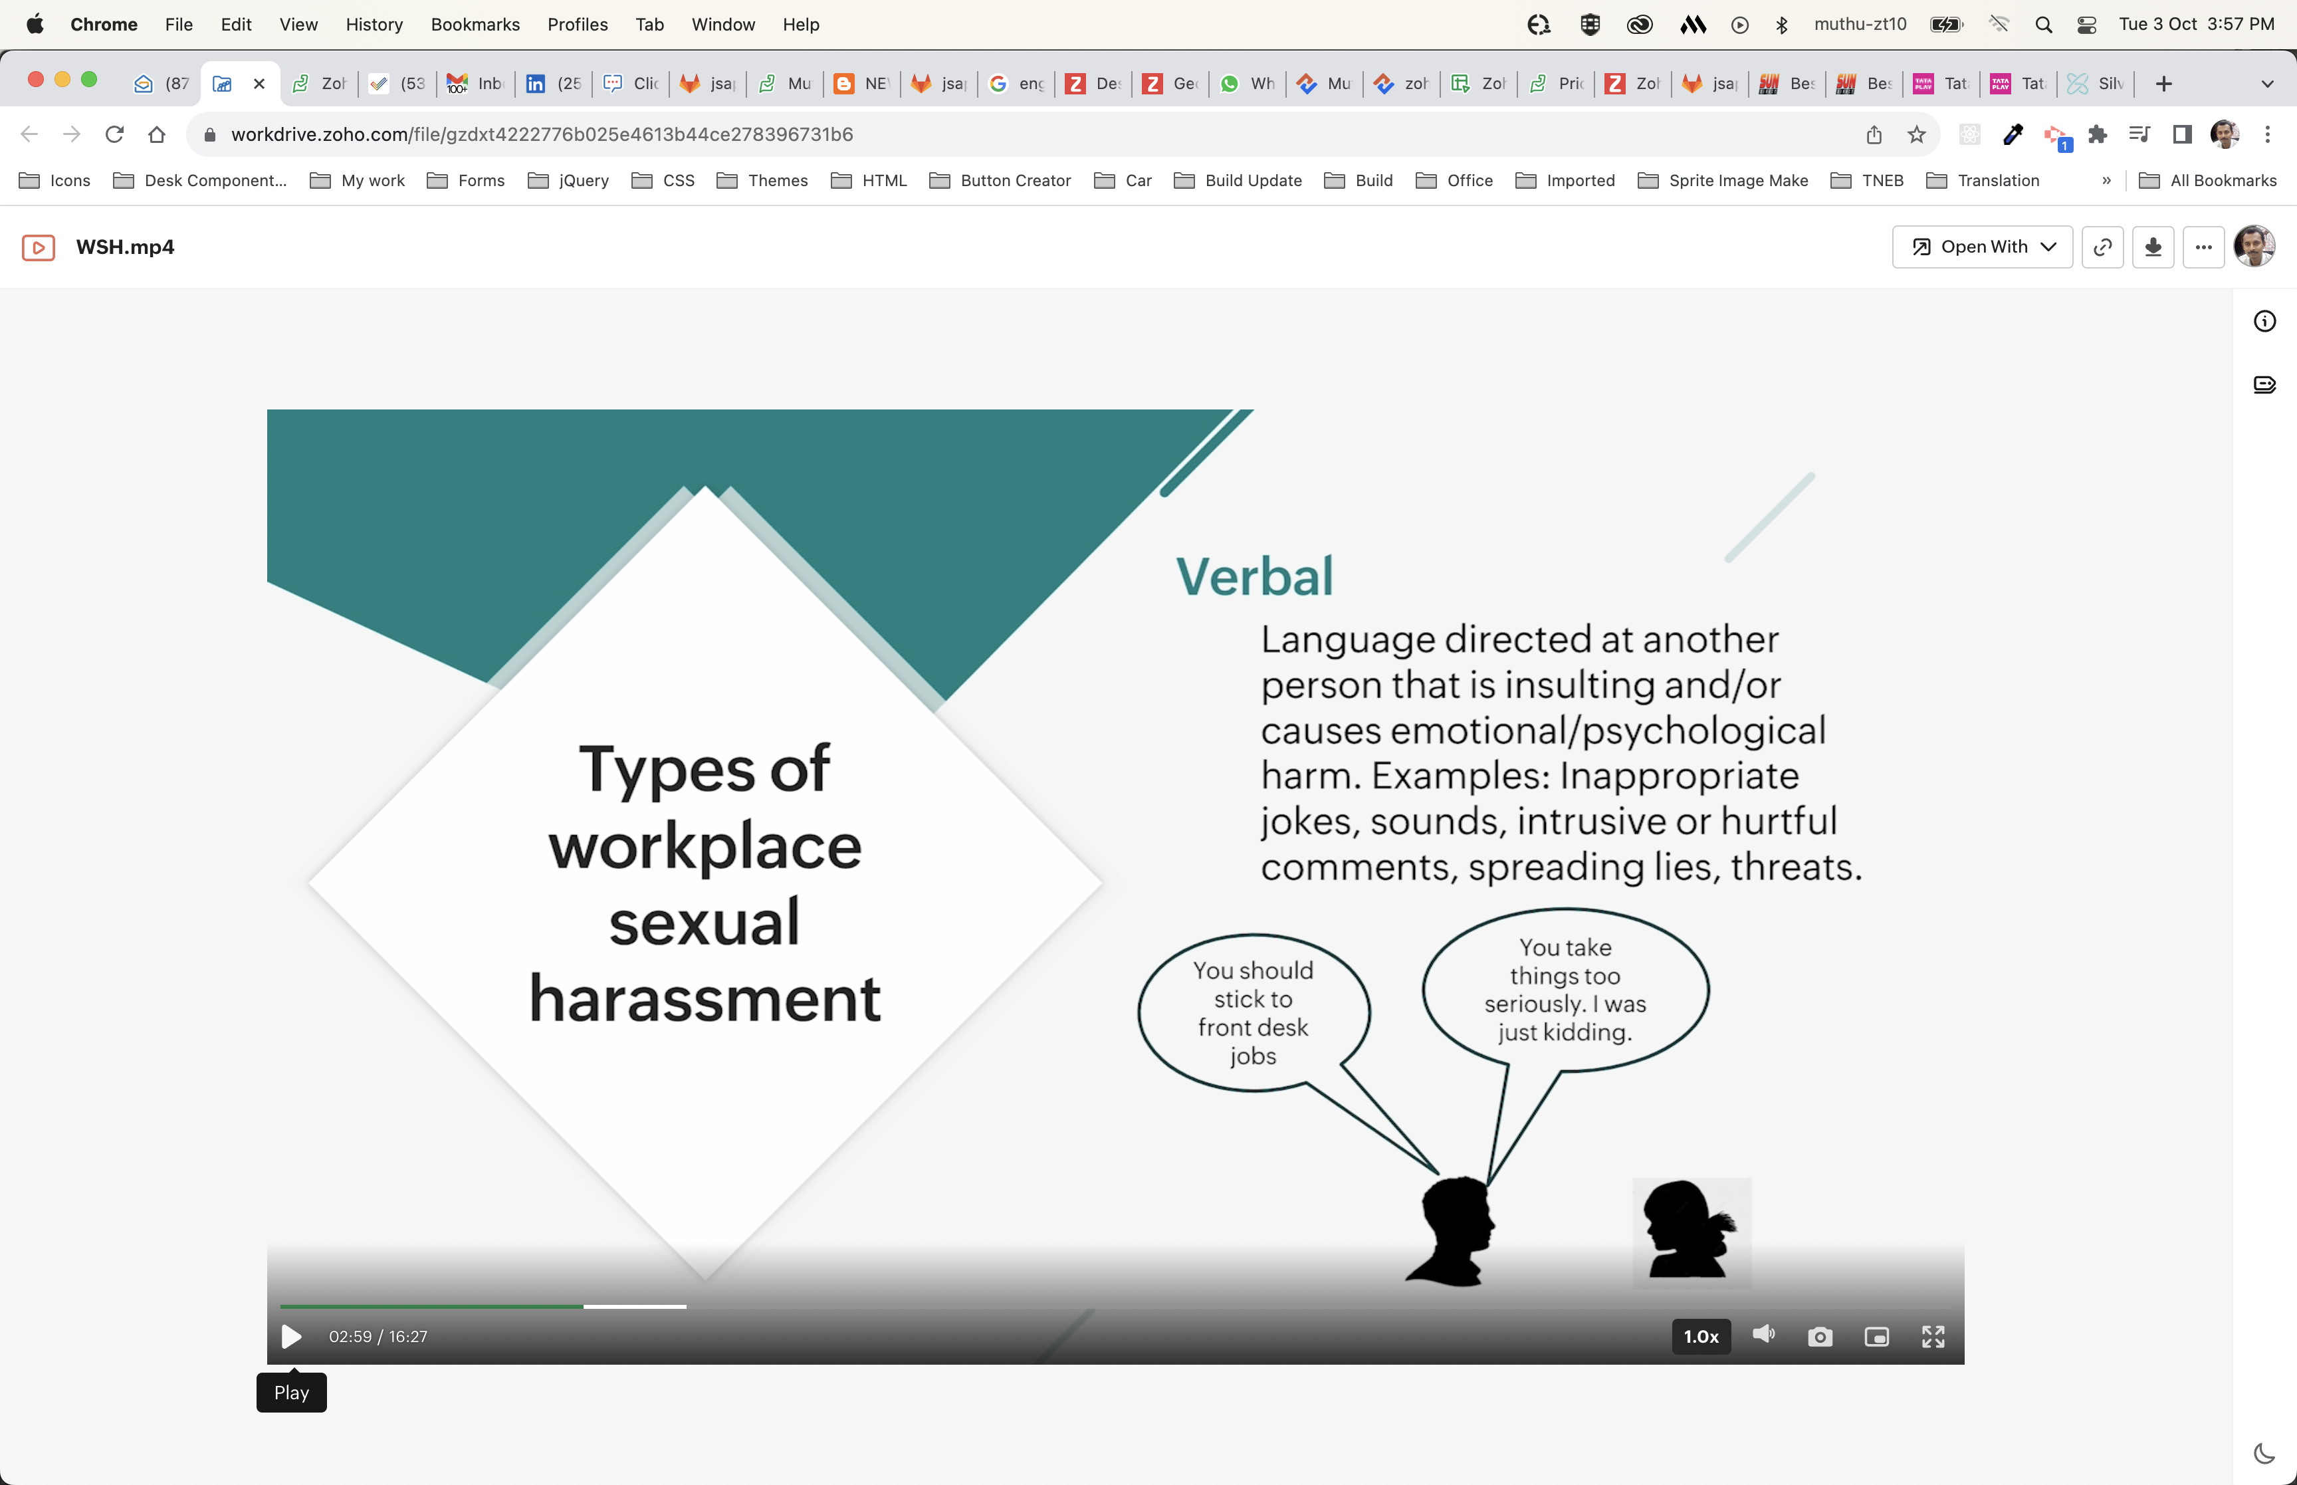Expand the Chrome tab search chevron
The width and height of the screenshot is (2297, 1485).
2267,84
